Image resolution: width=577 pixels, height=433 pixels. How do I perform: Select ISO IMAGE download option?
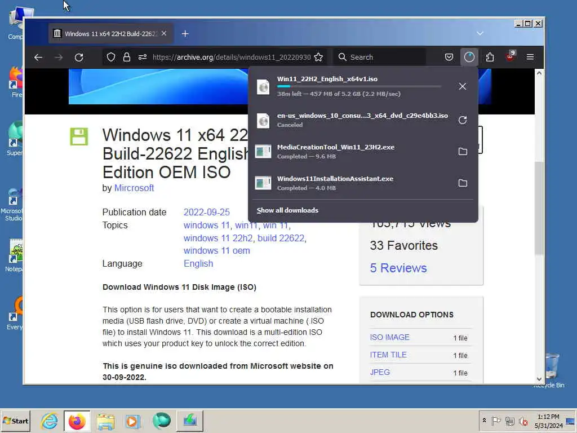coord(390,337)
